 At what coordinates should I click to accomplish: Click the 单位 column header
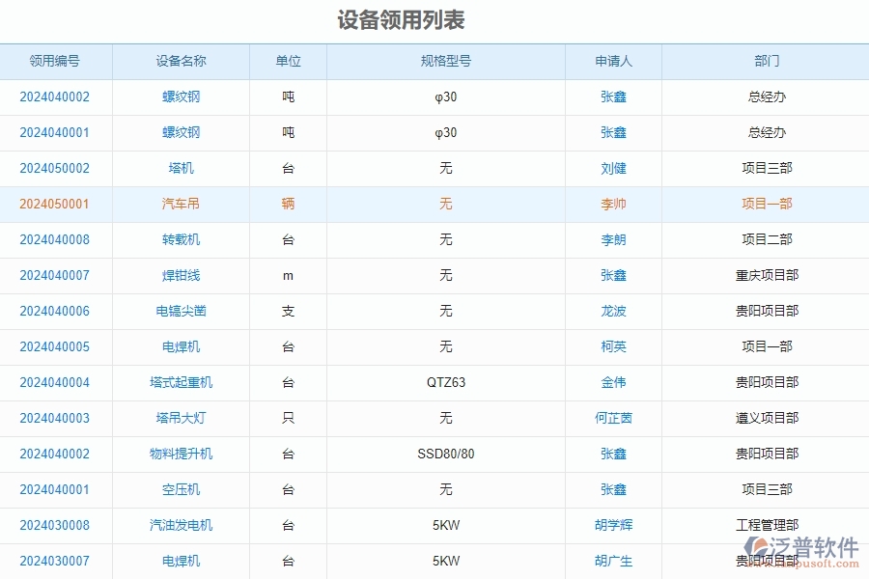(287, 61)
